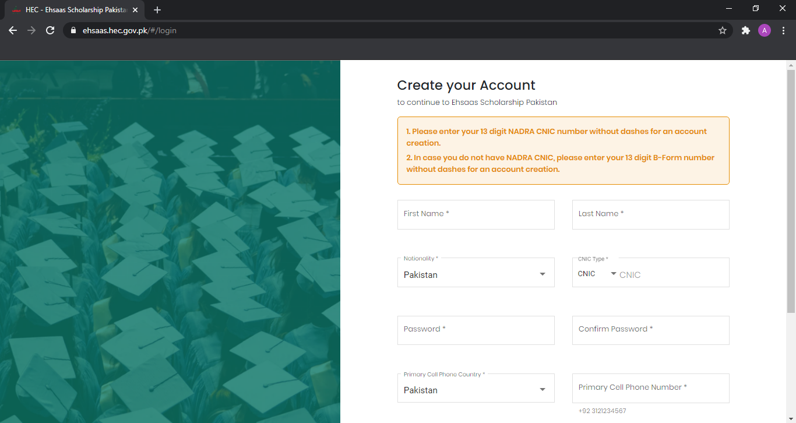Bookmark this page with star icon
The image size is (796, 423).
click(723, 30)
